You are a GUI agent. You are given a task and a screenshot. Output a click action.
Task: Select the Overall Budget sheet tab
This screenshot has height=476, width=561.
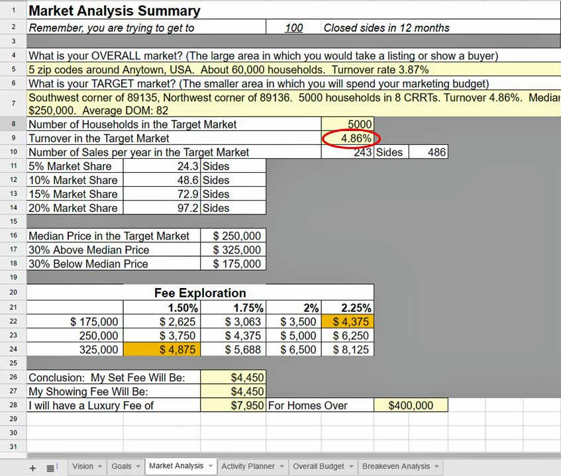coord(318,466)
